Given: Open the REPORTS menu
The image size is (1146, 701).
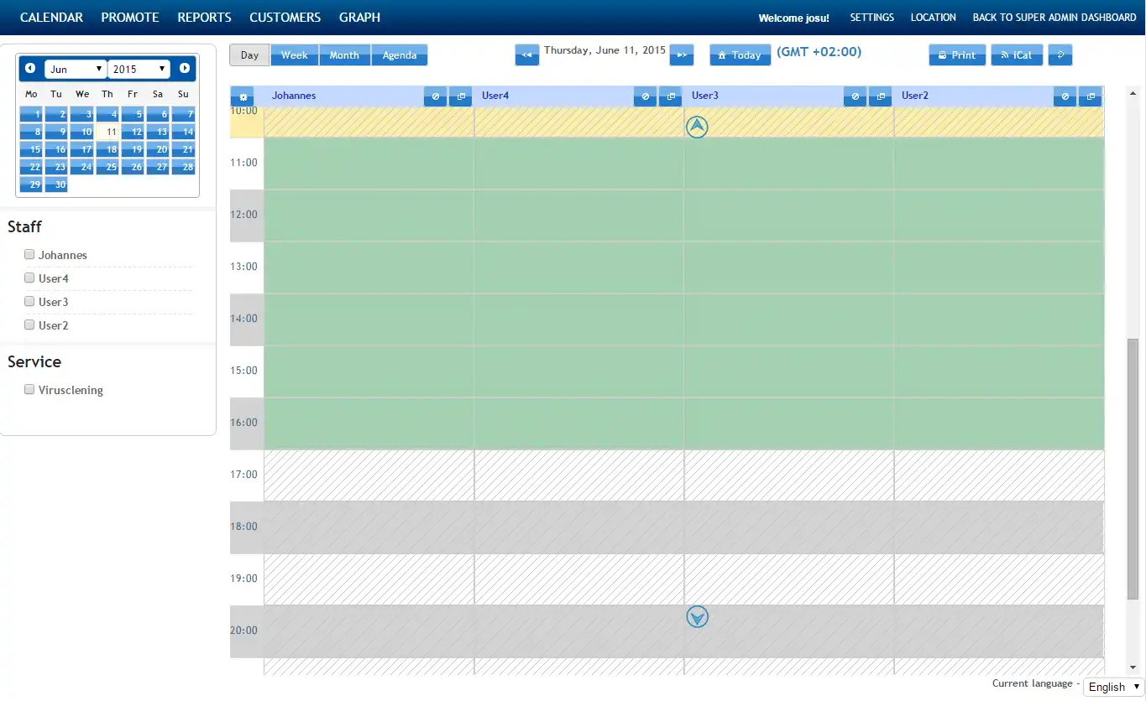Looking at the screenshot, I should click(204, 17).
